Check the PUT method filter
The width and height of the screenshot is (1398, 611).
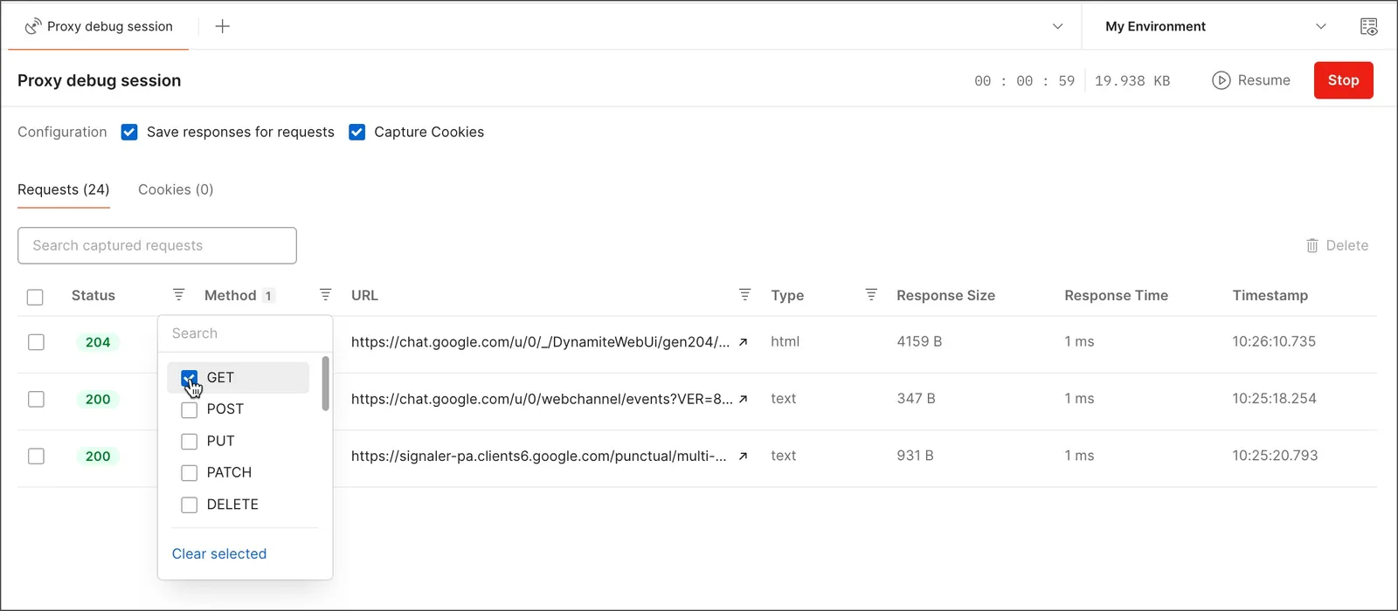(189, 442)
